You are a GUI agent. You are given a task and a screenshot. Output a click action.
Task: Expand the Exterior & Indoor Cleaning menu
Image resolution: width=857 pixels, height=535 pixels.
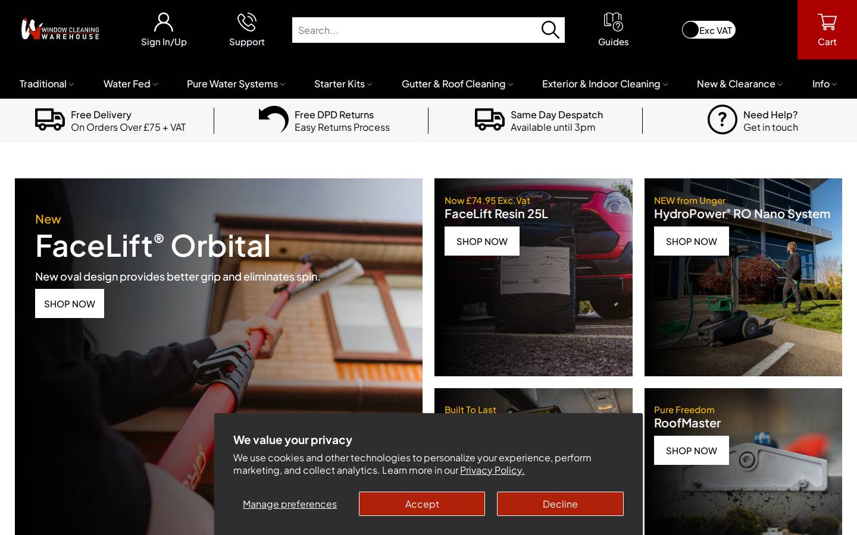pos(605,84)
